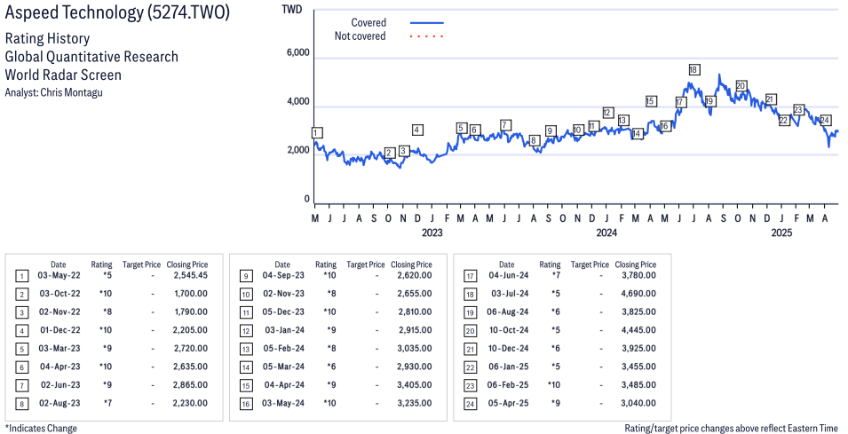Click the closing price 3,405.00
Screen dimensions: 848x434
click(416, 385)
